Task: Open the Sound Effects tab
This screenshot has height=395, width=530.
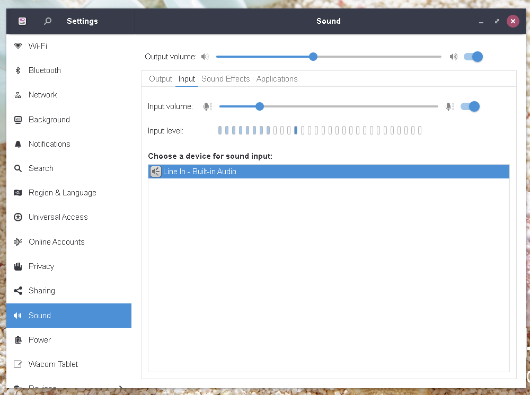Action: click(225, 79)
